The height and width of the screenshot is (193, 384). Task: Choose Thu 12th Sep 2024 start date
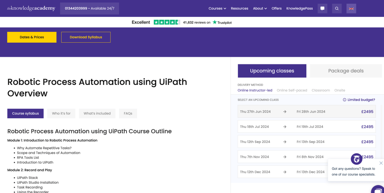(x=255, y=142)
